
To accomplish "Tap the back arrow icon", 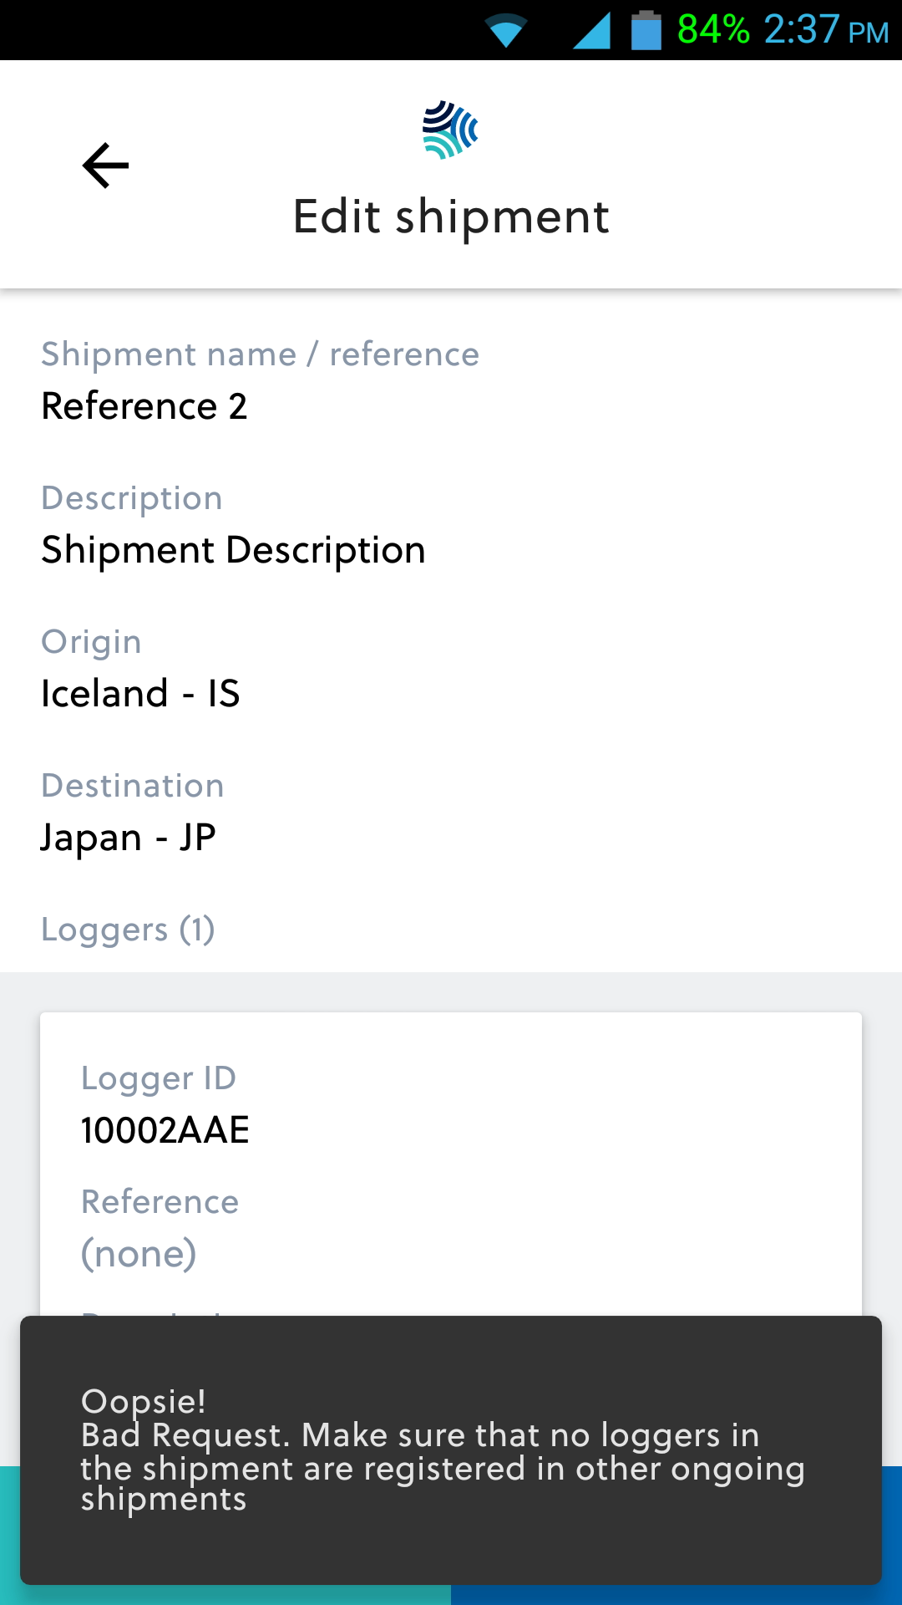I will tap(106, 166).
